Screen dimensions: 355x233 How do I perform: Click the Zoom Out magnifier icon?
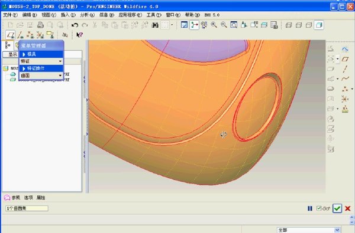[224, 25]
